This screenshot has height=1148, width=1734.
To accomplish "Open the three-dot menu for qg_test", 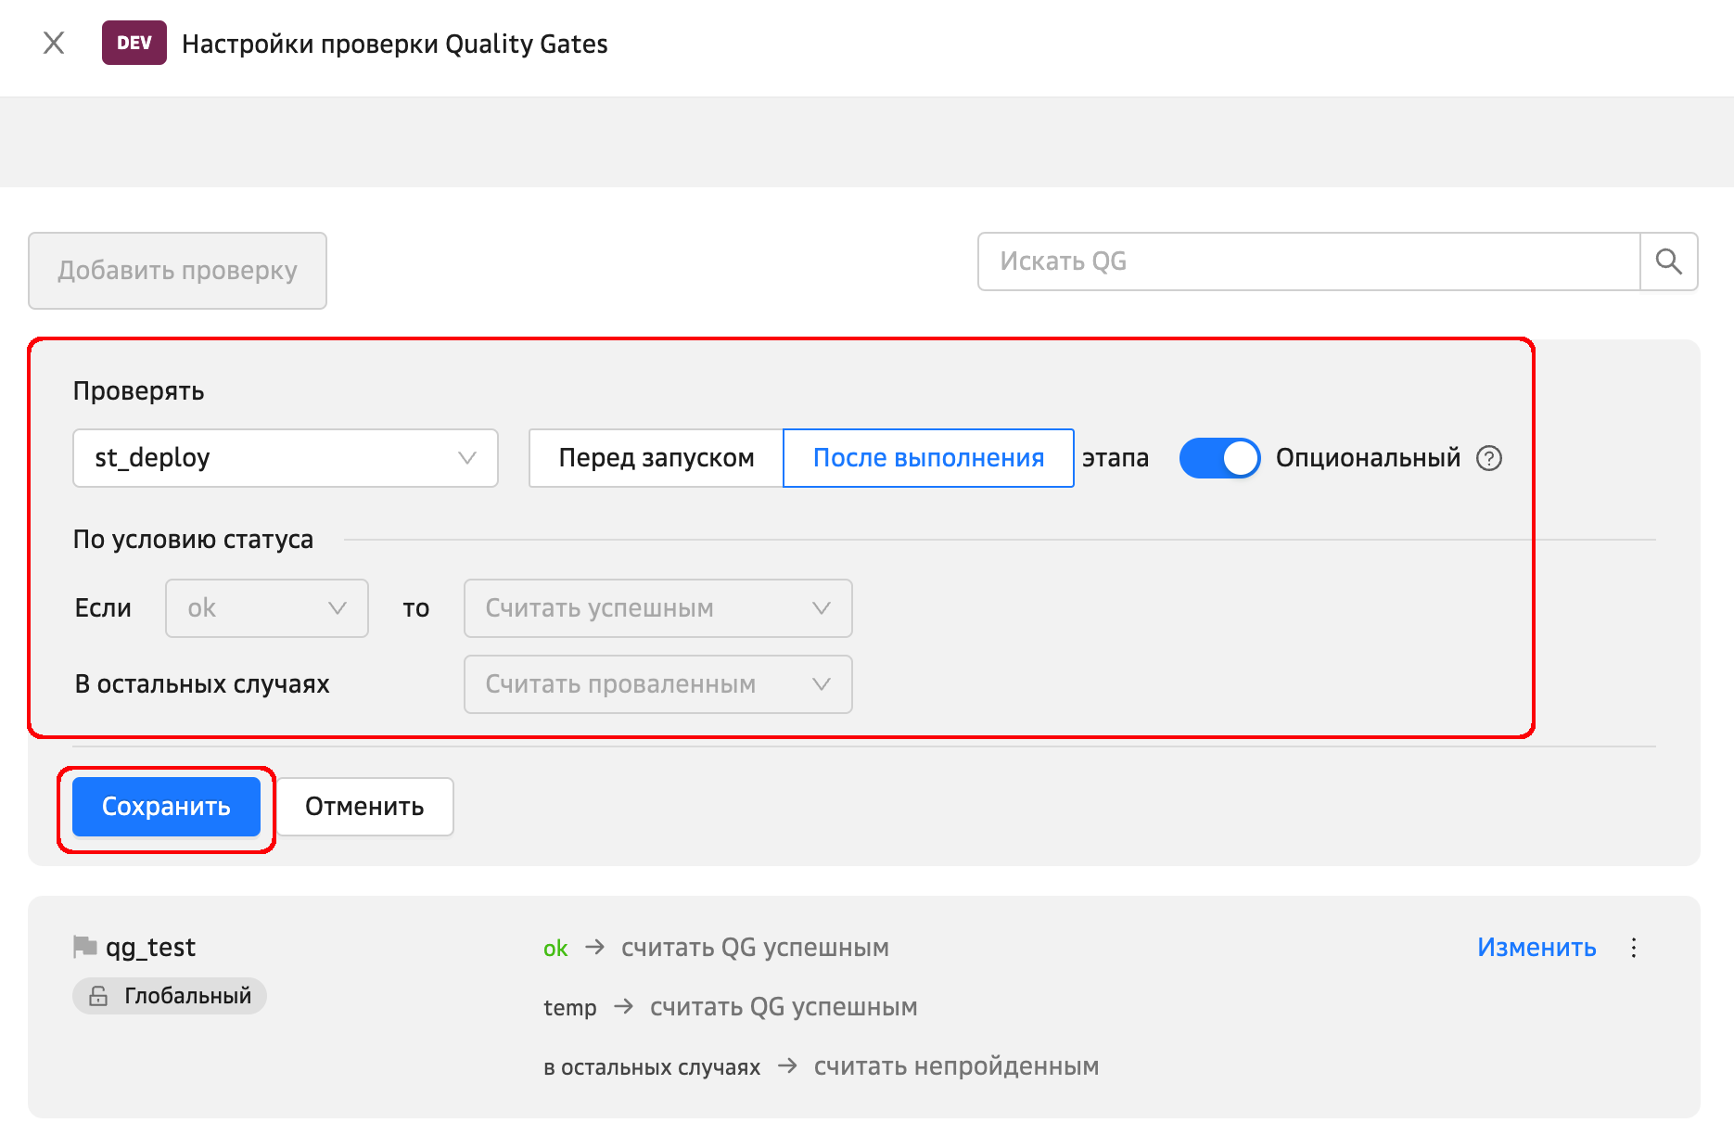I will coord(1634,948).
